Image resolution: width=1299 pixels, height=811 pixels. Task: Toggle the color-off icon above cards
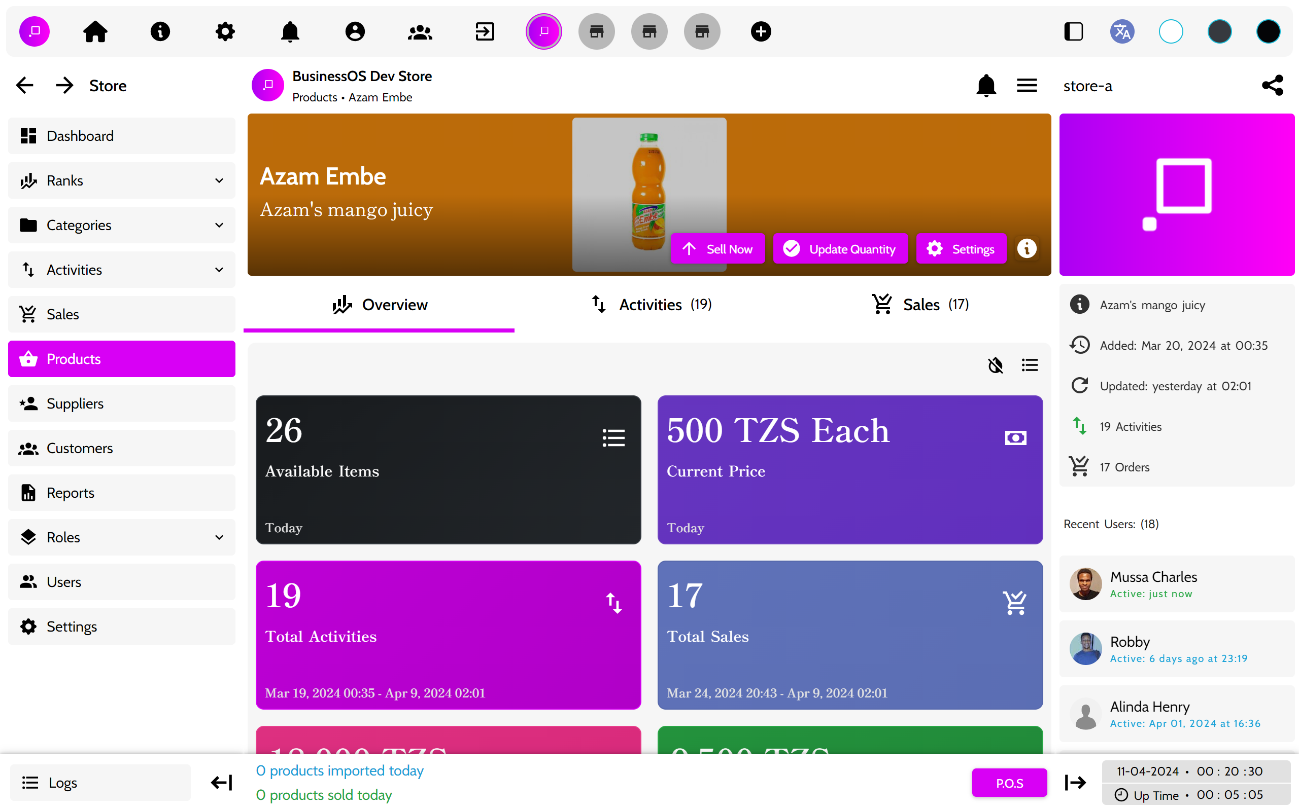coord(996,365)
